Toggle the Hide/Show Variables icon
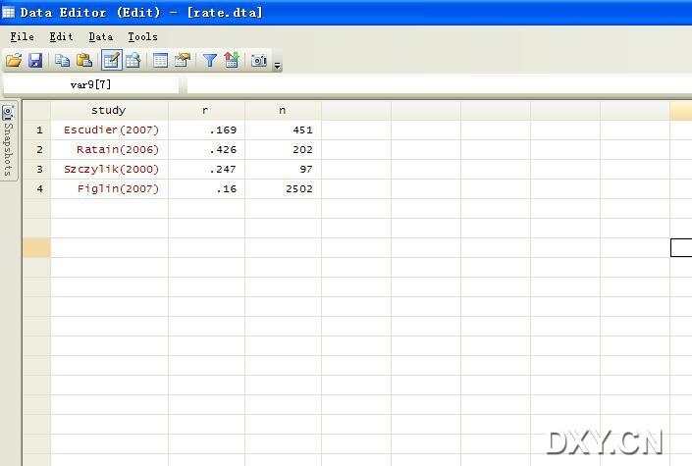The height and width of the screenshot is (466, 692). click(231, 61)
